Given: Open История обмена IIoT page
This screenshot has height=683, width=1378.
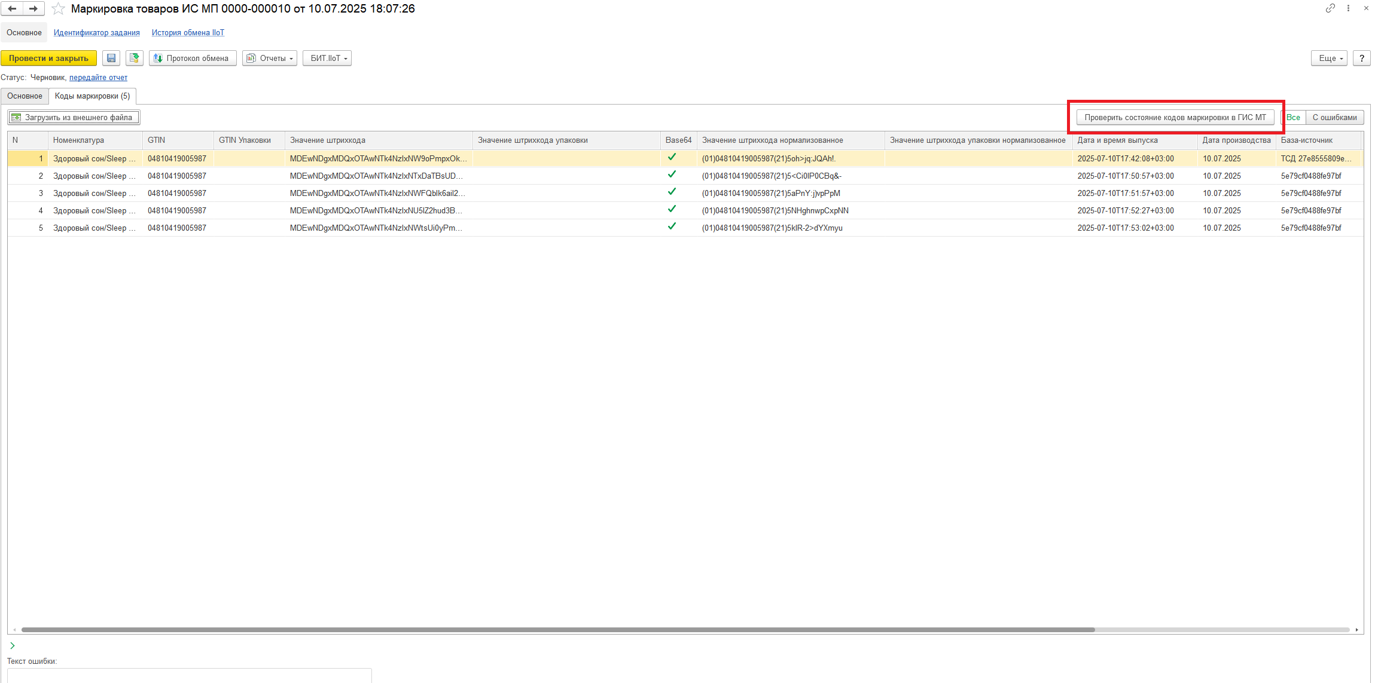Looking at the screenshot, I should (x=188, y=32).
